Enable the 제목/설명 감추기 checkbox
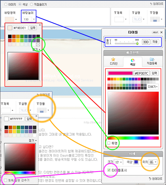This screenshot has height=185, width=166. (x=5, y=180)
